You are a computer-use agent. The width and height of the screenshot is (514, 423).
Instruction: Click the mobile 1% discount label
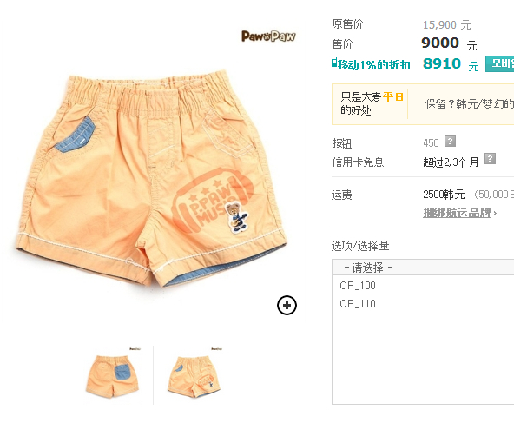[x=373, y=64]
